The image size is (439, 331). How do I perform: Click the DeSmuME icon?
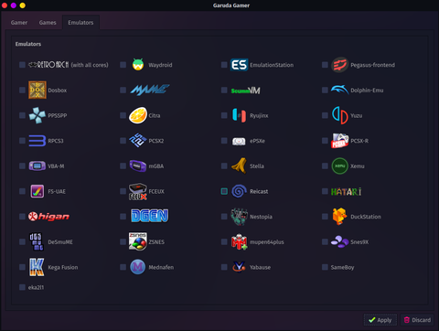pos(37,241)
